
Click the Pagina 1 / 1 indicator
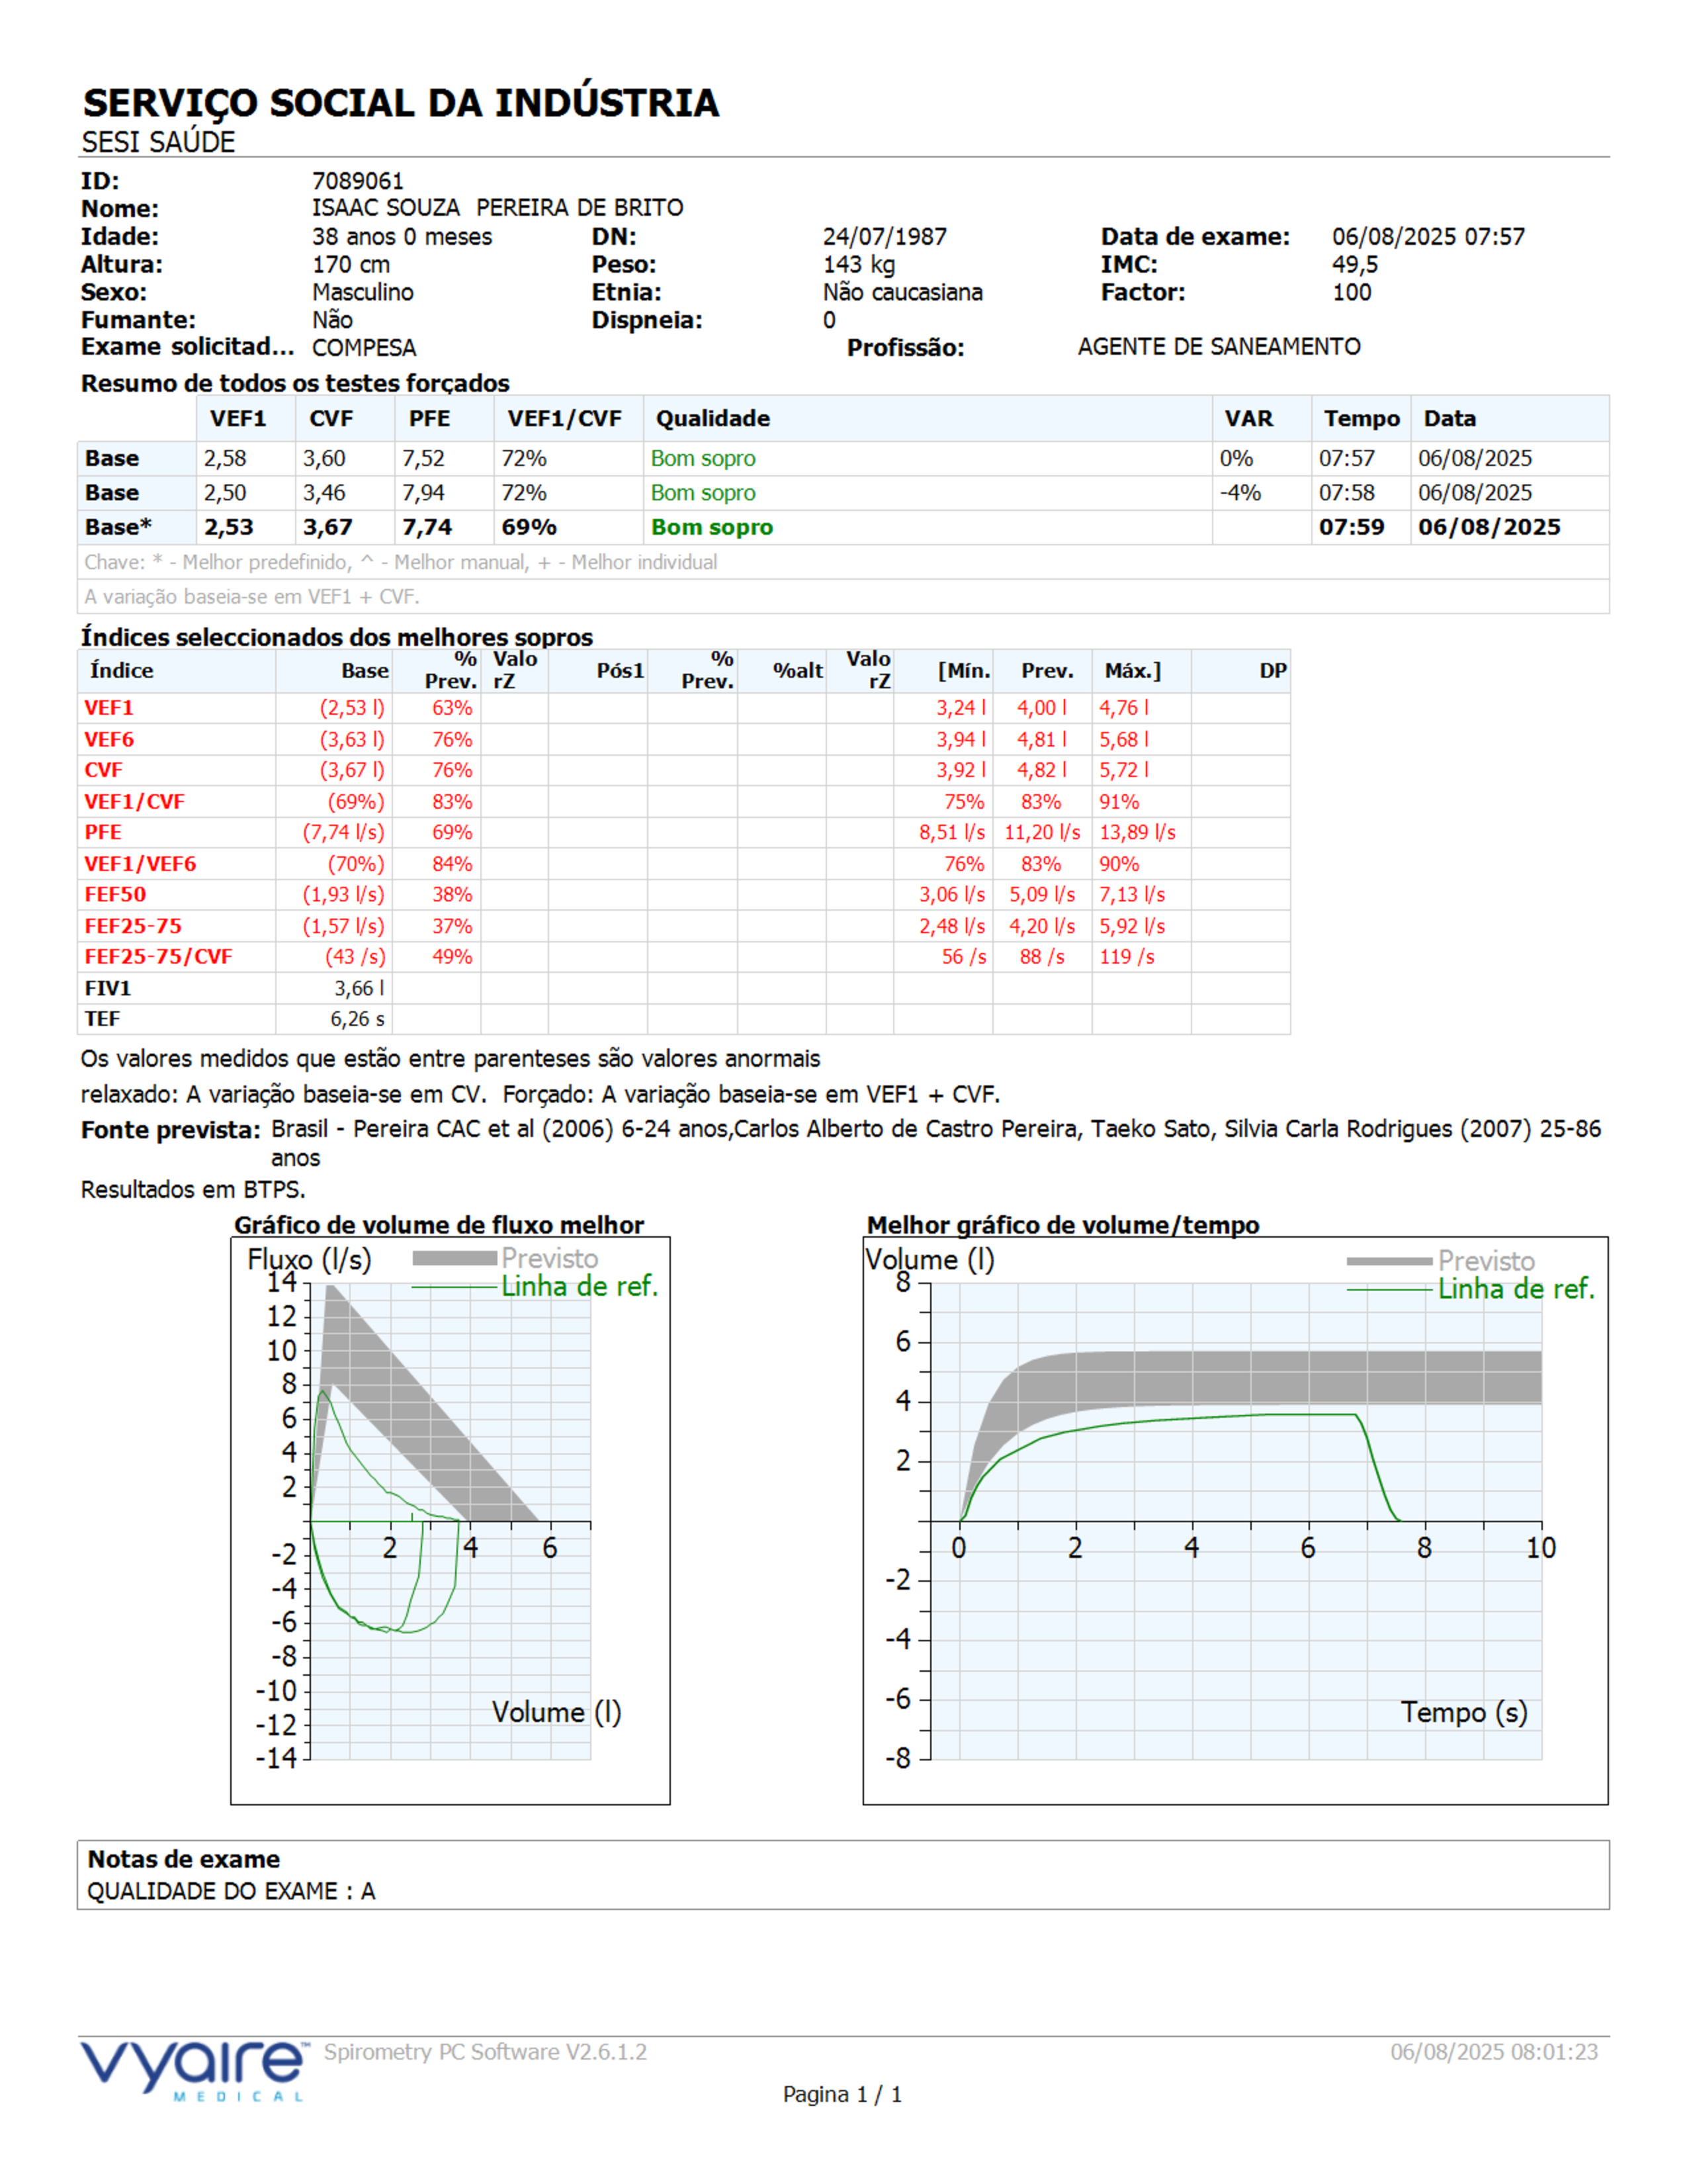tap(842, 2095)
